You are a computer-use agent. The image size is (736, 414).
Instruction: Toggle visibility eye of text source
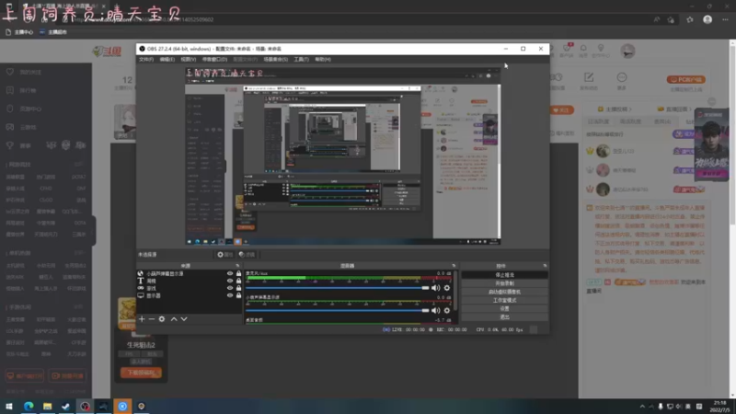tap(230, 281)
